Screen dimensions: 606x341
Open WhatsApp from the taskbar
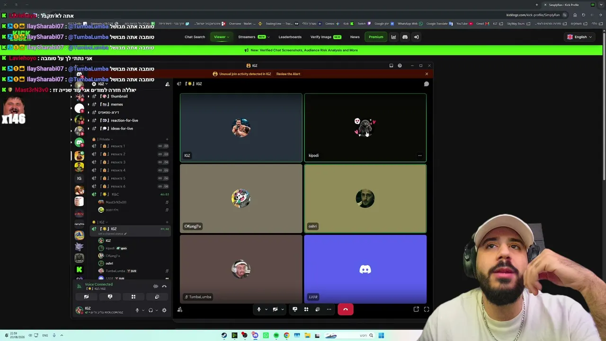click(x=266, y=335)
